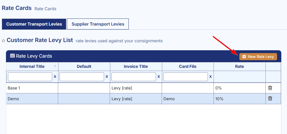Delete the Base 1 rate levy

[x=270, y=88]
